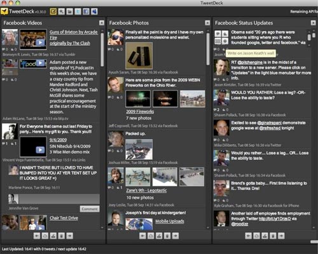Click the 'Remaining API' text at top right
318x254 pixels.
click(304, 11)
